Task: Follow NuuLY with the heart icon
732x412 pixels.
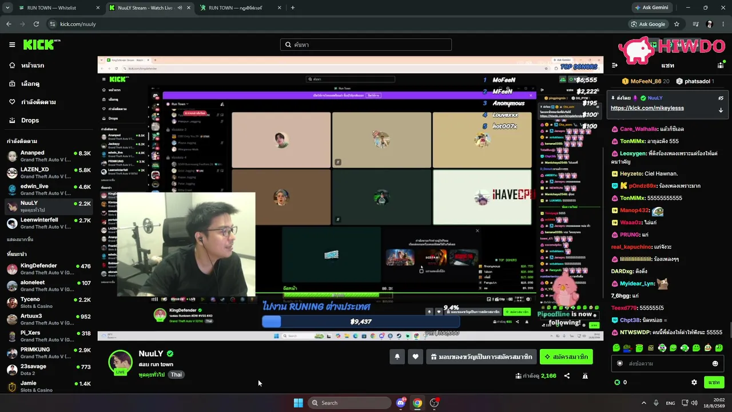Action: (x=416, y=356)
